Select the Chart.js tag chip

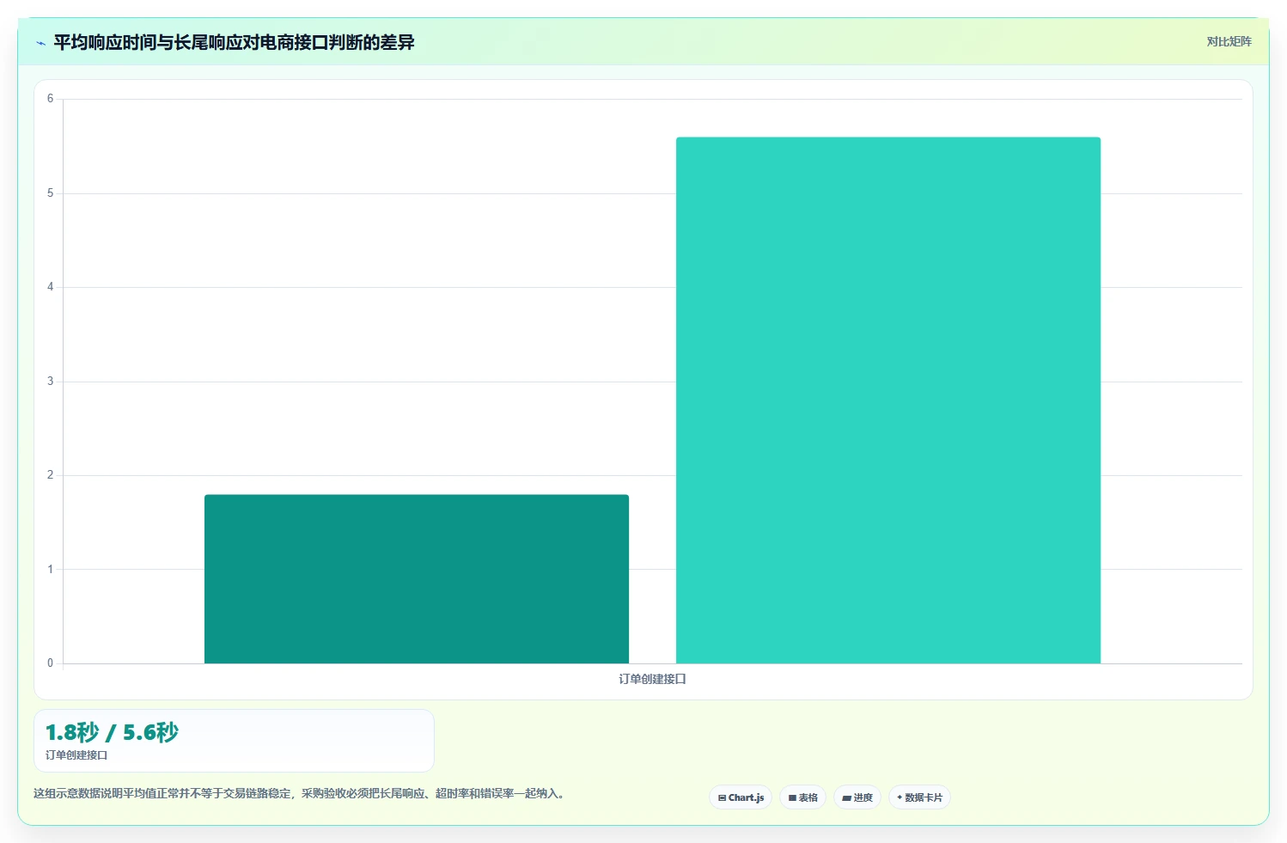(x=741, y=797)
